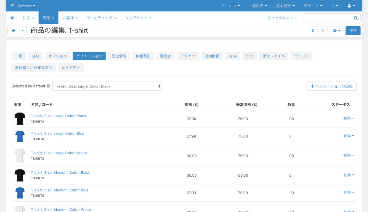The height and width of the screenshot is (212, 368).
Task: Click the shopping cart icon beside Simtech
Action: coord(12,6)
